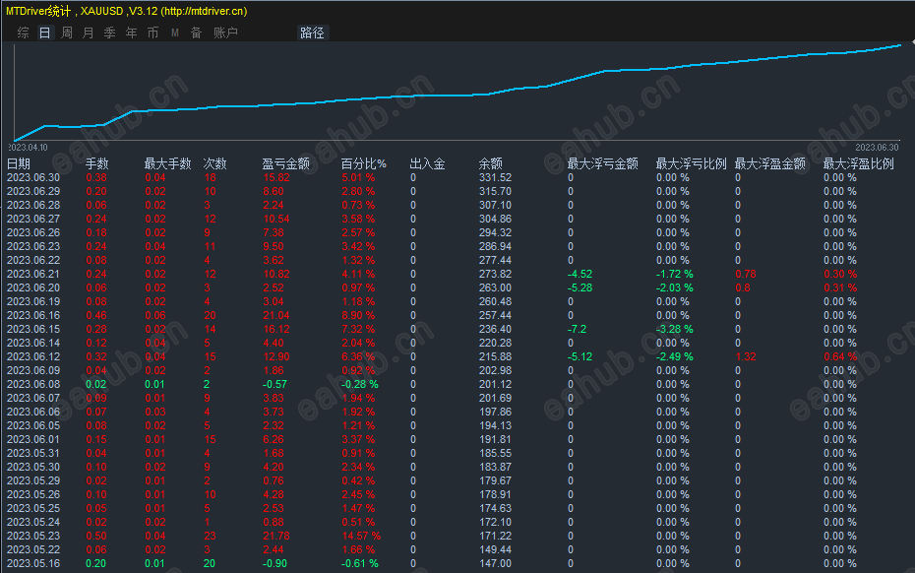This screenshot has height=573, width=915.
Task: Click loss value -0.57
Action: (274, 384)
